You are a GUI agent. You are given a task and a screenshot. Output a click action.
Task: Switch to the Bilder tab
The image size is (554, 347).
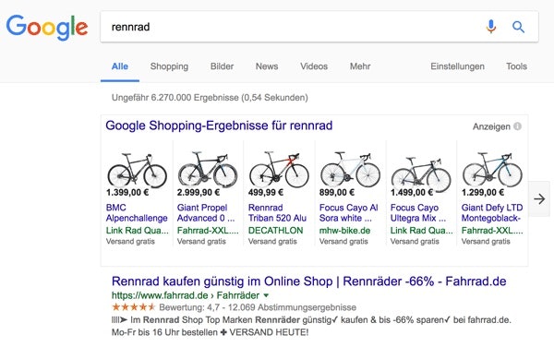click(222, 66)
